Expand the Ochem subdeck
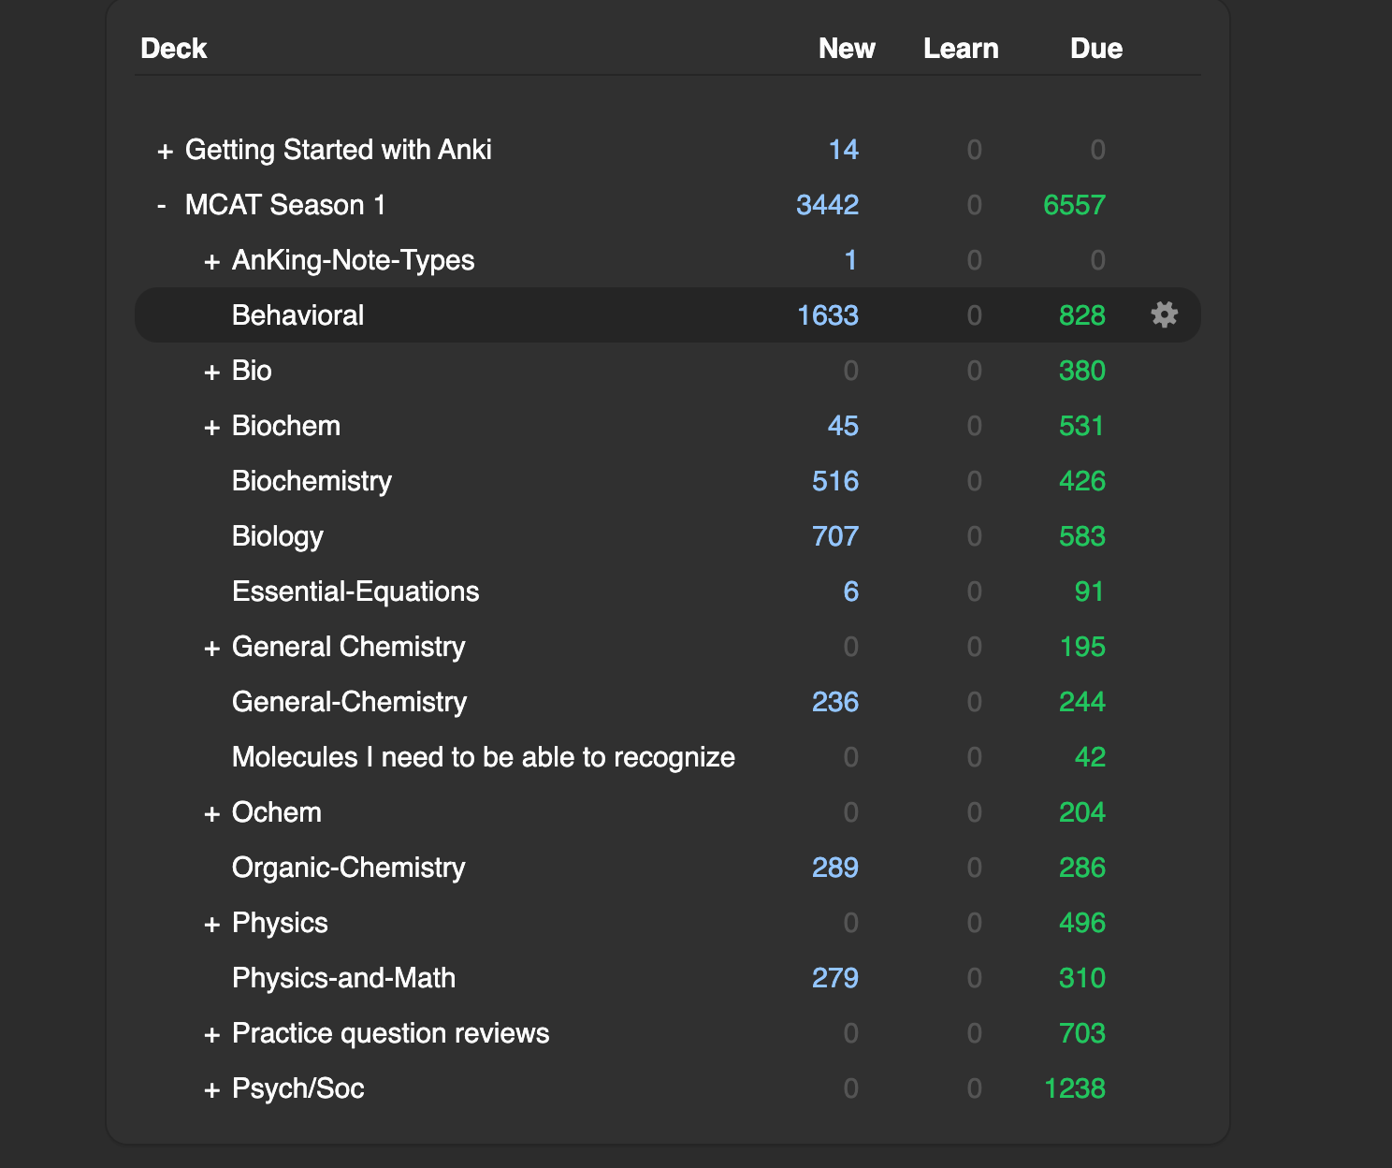Screen dimensions: 1392x1168 tap(212, 813)
